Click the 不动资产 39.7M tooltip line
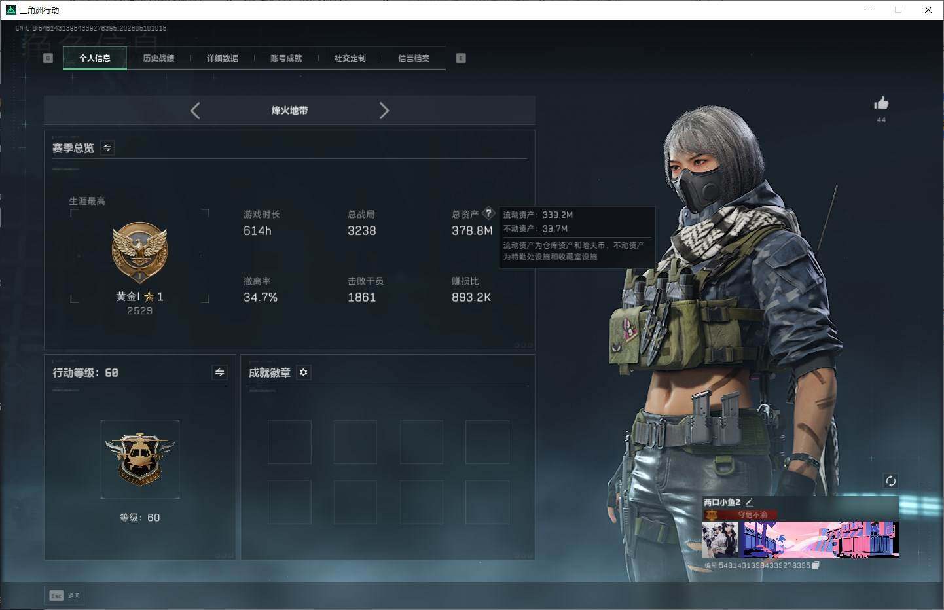This screenshot has height=610, width=944. (x=536, y=228)
